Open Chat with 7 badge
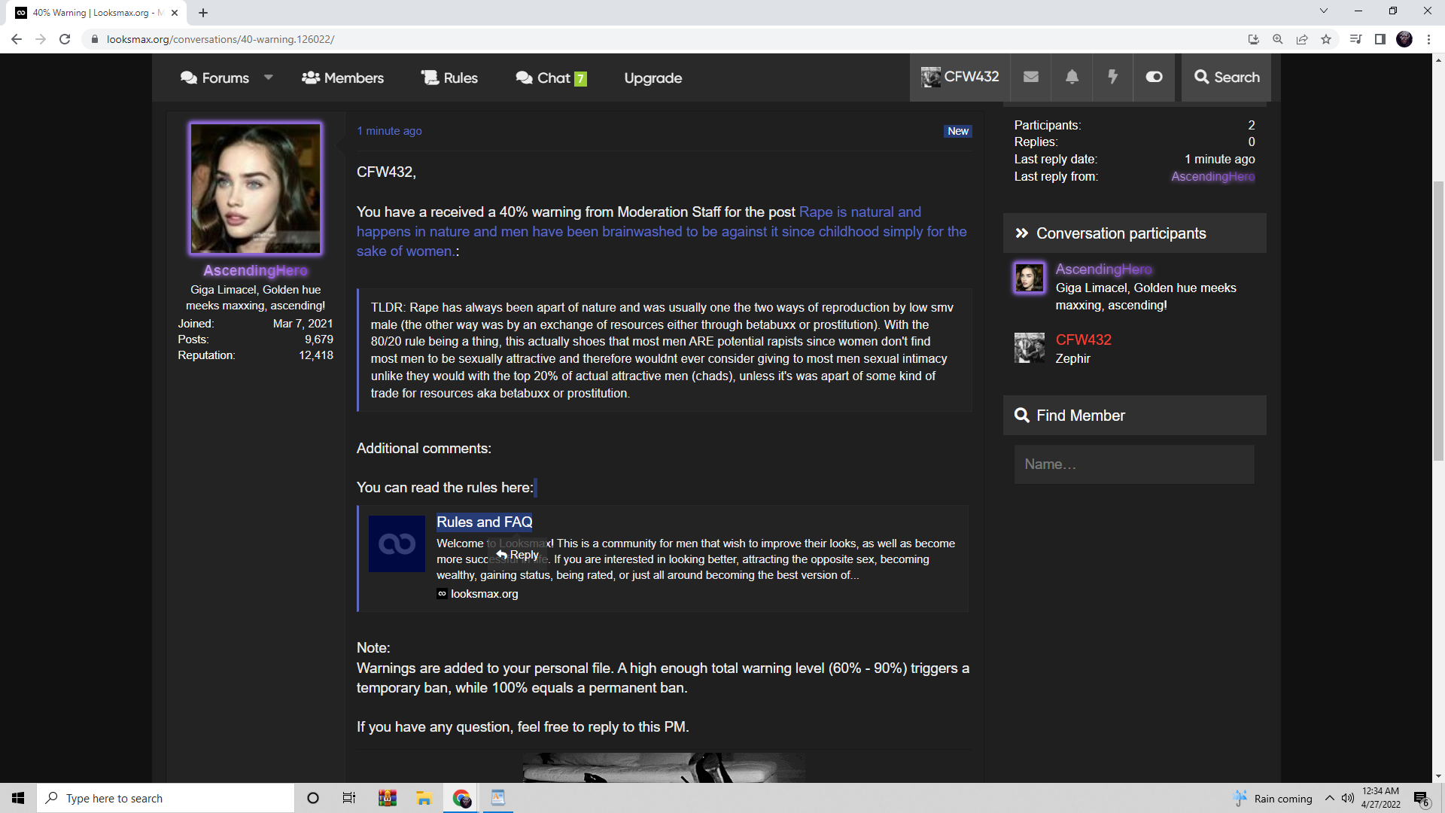This screenshot has width=1445, height=813. click(551, 78)
